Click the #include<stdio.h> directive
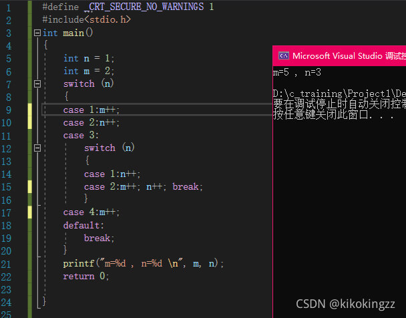The image size is (406, 318). click(86, 19)
